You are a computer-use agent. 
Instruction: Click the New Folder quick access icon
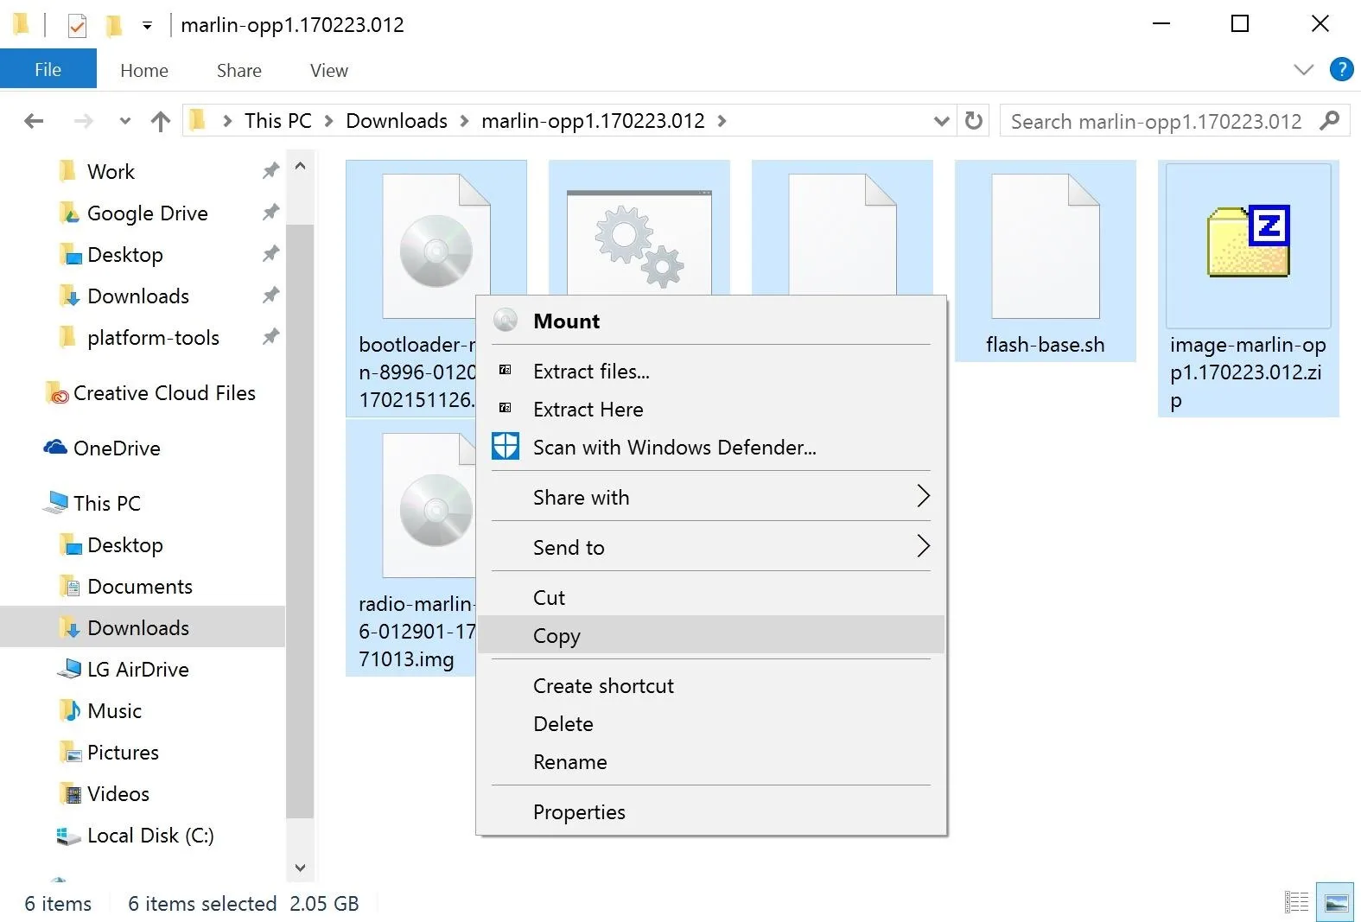pyautogui.click(x=113, y=26)
